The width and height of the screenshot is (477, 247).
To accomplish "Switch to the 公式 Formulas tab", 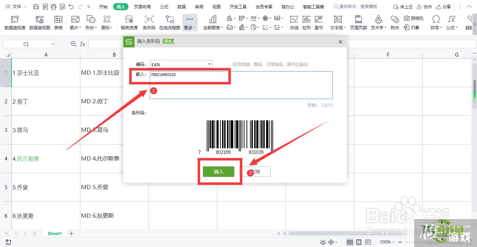I will pos(164,7).
